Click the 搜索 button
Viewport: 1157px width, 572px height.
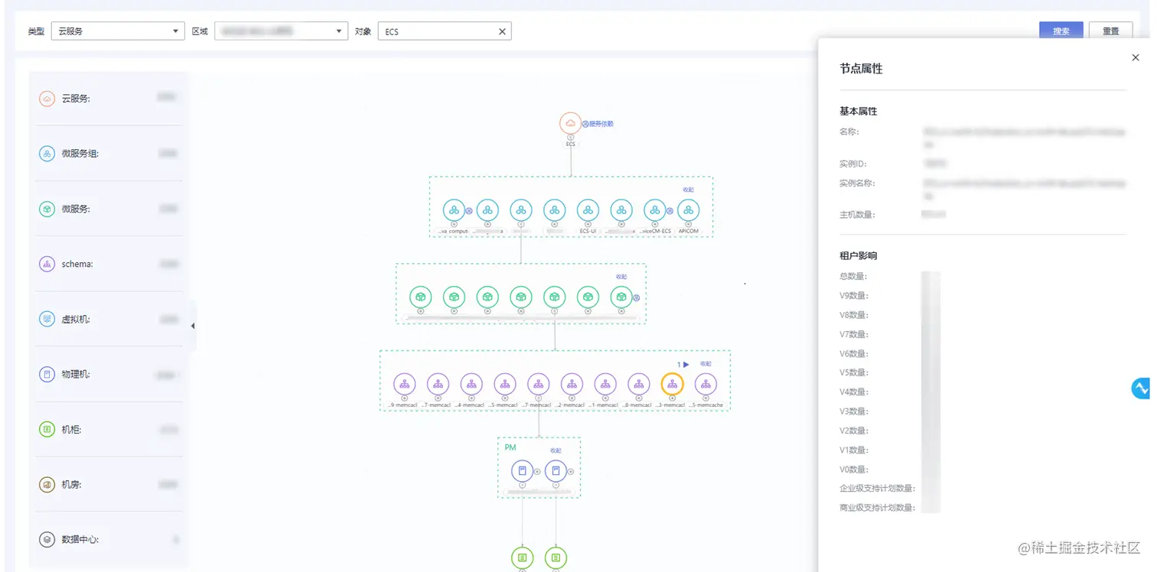(x=1061, y=31)
